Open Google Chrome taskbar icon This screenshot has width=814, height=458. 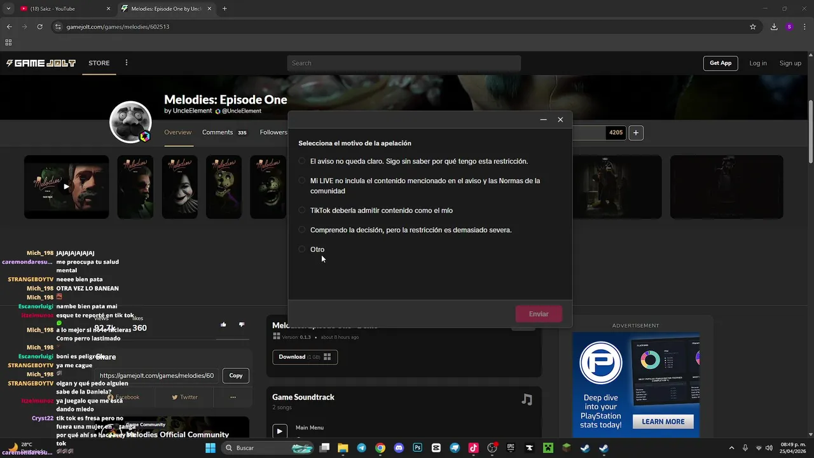point(380,448)
